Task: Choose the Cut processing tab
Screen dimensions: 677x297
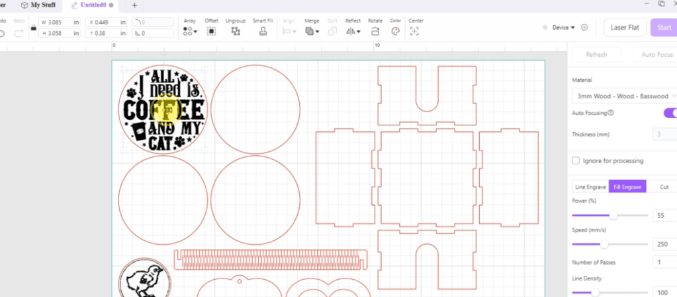Action: [664, 187]
